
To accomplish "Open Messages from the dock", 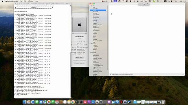I will click(x=37, y=102).
